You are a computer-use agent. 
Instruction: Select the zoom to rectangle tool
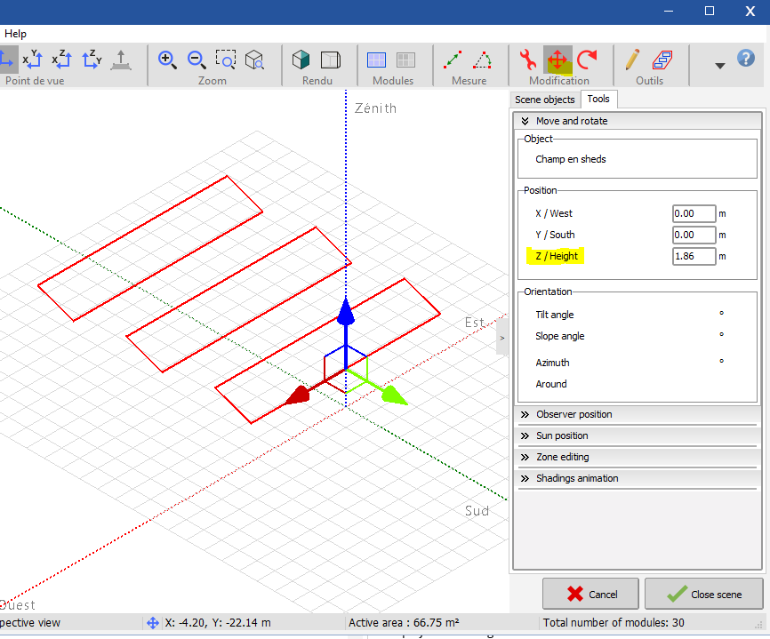click(x=226, y=60)
